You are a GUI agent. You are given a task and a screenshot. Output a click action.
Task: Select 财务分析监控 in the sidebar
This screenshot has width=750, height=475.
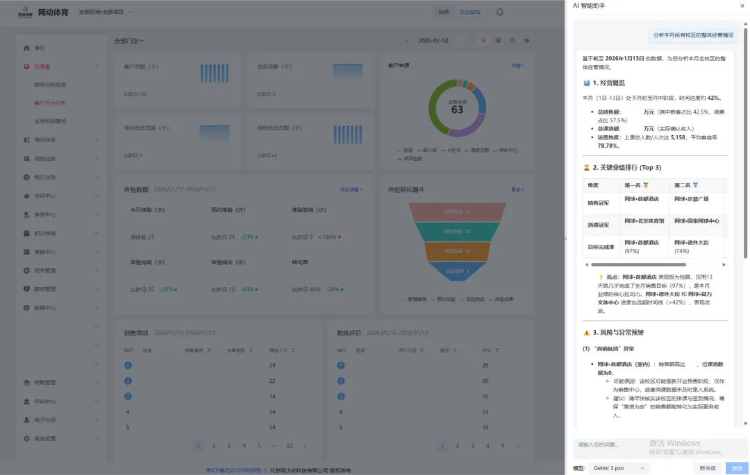(50, 85)
